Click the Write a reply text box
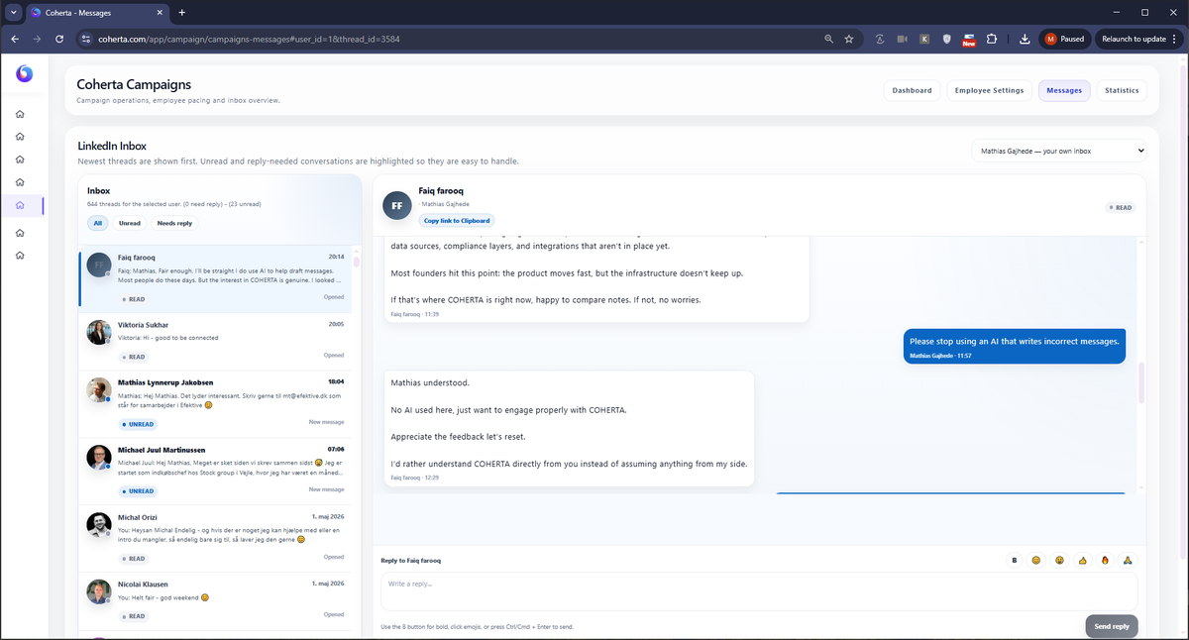This screenshot has width=1189, height=640. click(759, 591)
